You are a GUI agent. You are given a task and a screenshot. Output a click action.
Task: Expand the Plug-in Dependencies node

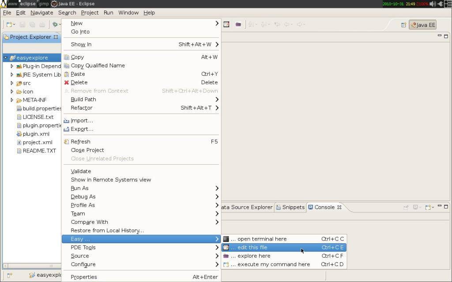coord(12,66)
